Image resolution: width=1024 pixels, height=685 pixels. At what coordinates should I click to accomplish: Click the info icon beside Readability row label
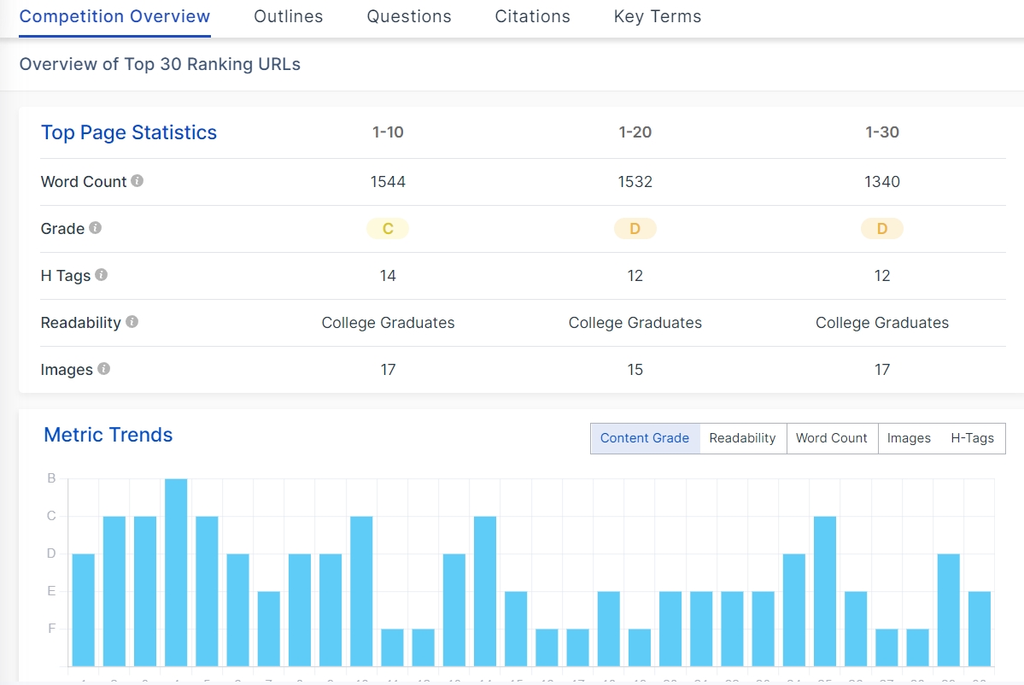(132, 322)
